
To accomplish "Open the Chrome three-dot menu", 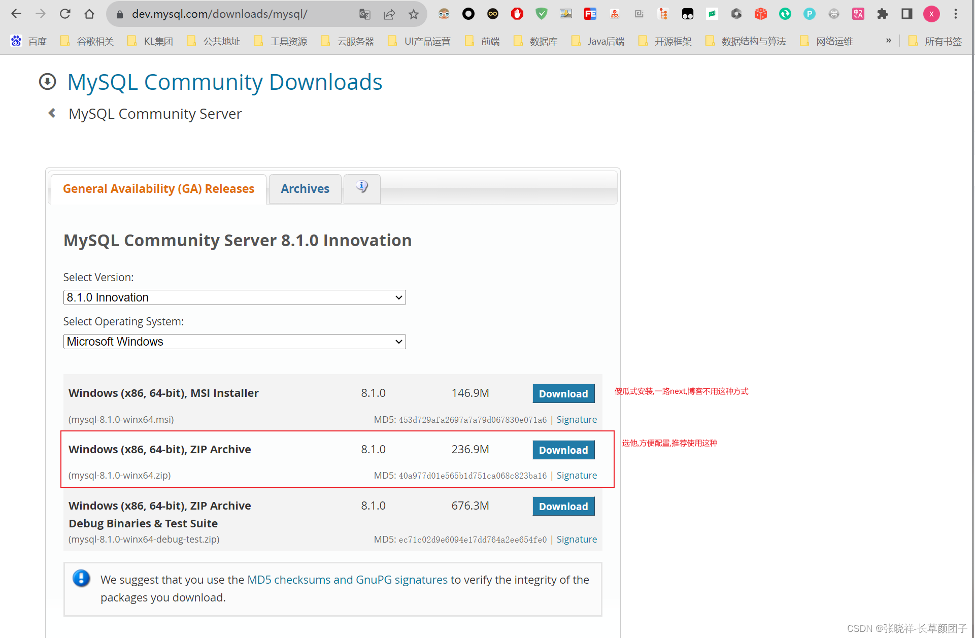I will coord(956,14).
